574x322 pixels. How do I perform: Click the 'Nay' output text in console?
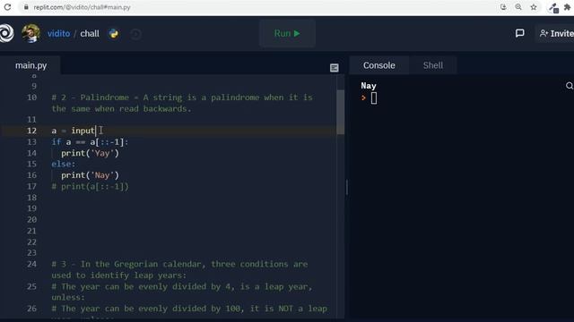point(369,86)
